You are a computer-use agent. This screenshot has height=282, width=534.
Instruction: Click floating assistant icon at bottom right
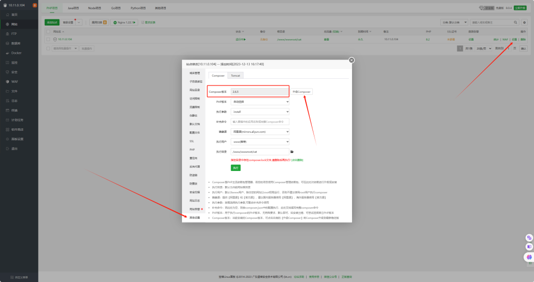(529, 257)
